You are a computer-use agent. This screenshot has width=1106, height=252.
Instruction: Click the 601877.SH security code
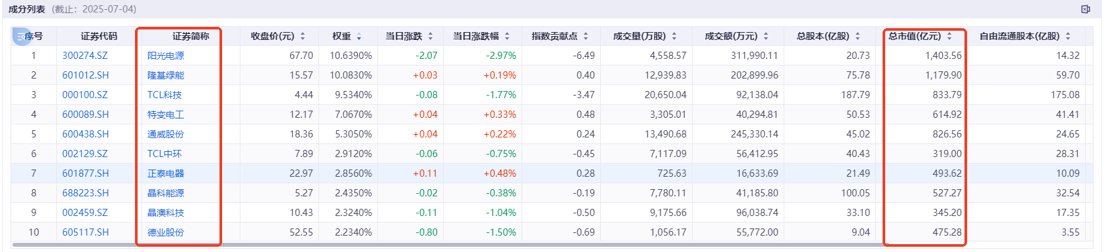pos(86,173)
